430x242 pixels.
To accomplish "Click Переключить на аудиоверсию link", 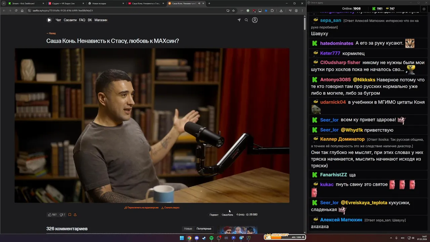I will tap(141, 208).
